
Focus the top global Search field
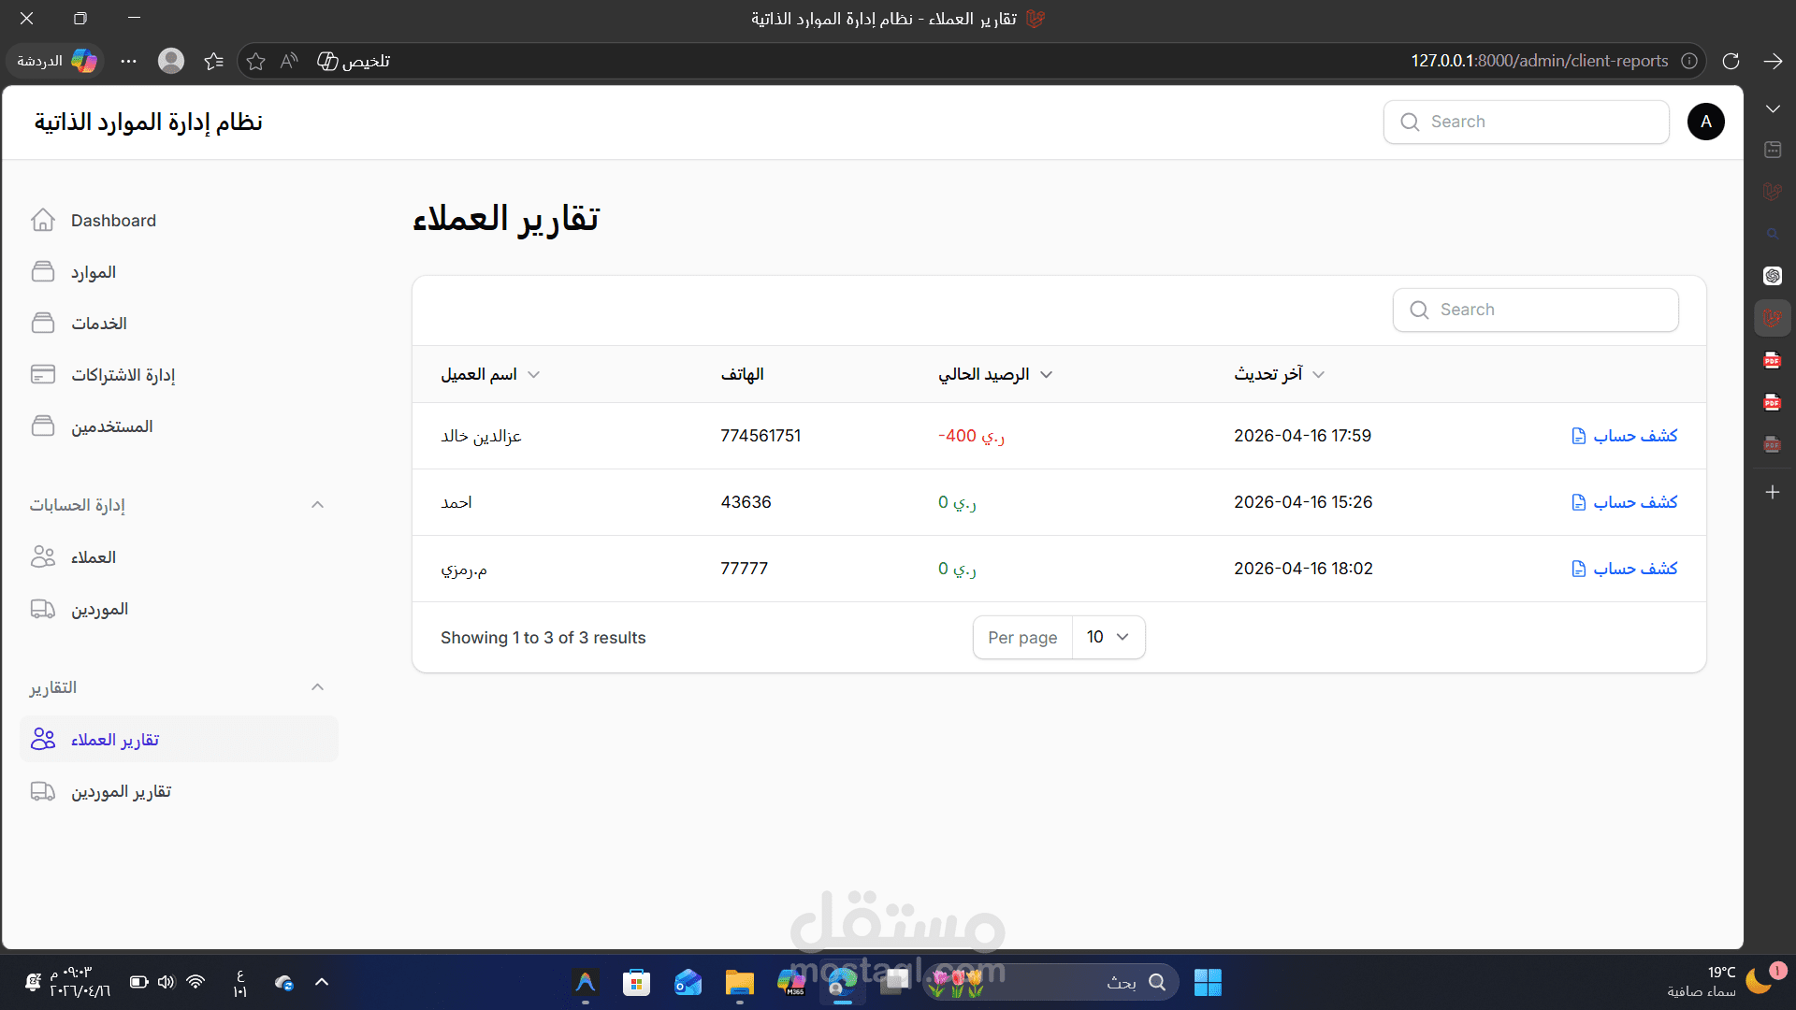[1526, 122]
